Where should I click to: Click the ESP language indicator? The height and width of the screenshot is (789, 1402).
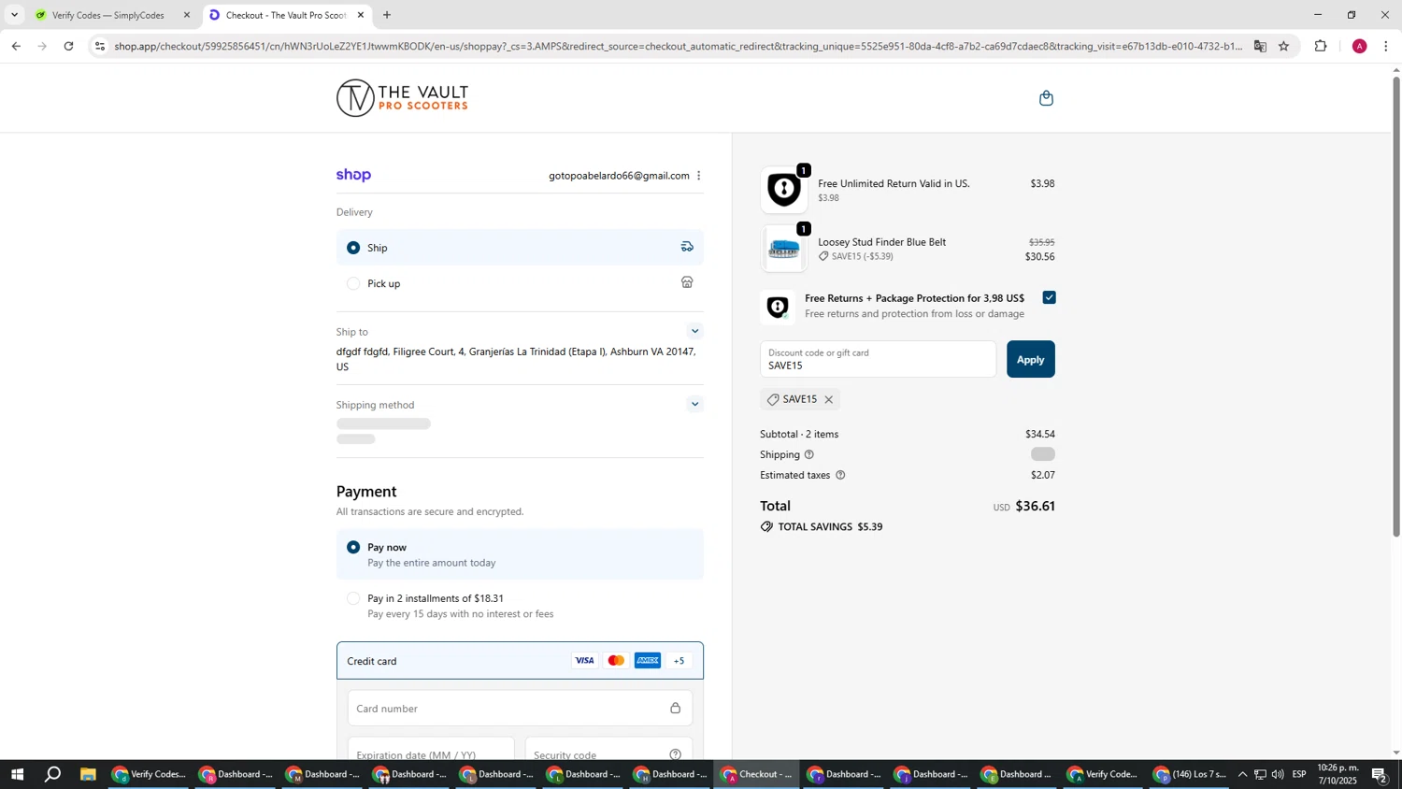point(1299,774)
